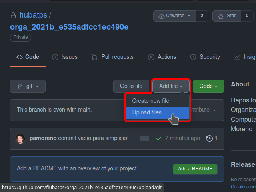Click the pamoreno avatar thumbnail
This screenshot has width=256, height=192.
click(x=20, y=138)
